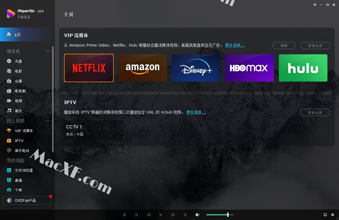Viewport: 339px width, 220px height.
Task: Click the 音乐 music note icon
Action: pyautogui.click(x=9, y=111)
